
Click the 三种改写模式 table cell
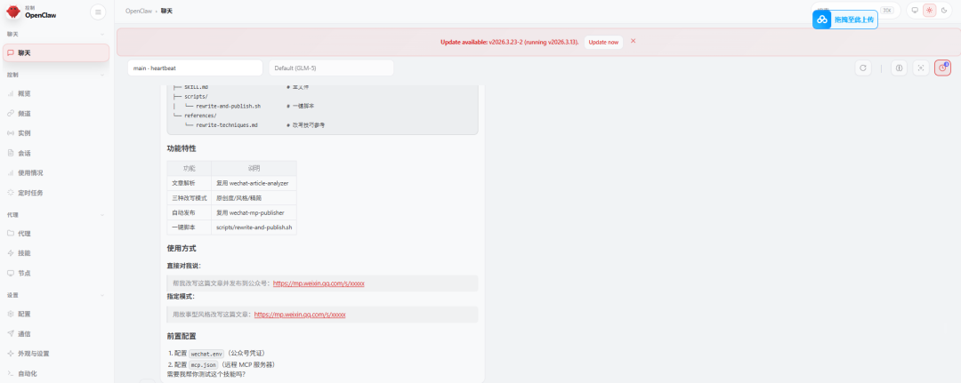tap(189, 198)
